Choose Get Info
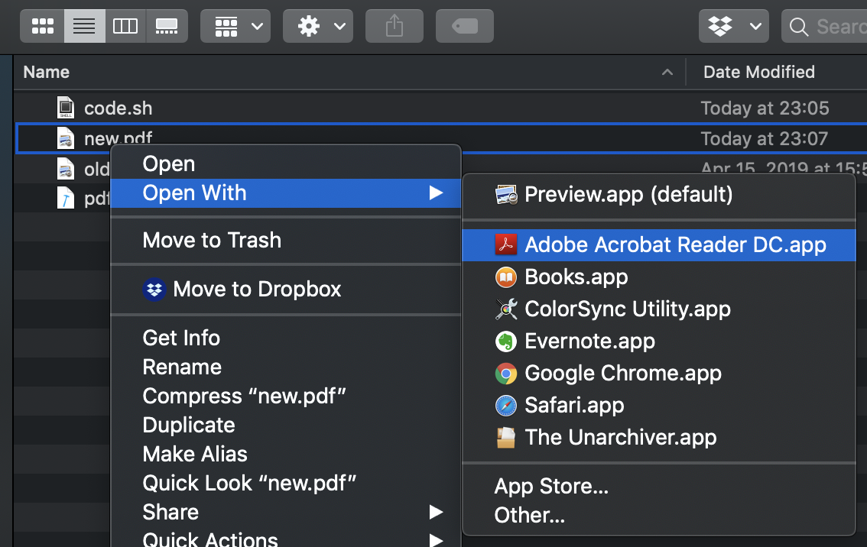The height and width of the screenshot is (547, 867). click(x=285, y=338)
